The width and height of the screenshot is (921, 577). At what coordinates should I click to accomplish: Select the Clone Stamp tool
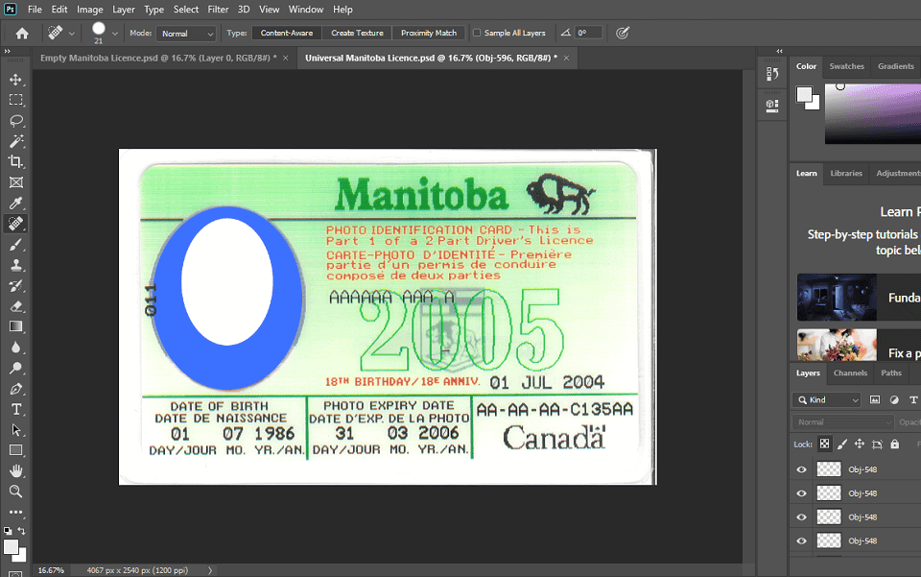click(x=15, y=264)
